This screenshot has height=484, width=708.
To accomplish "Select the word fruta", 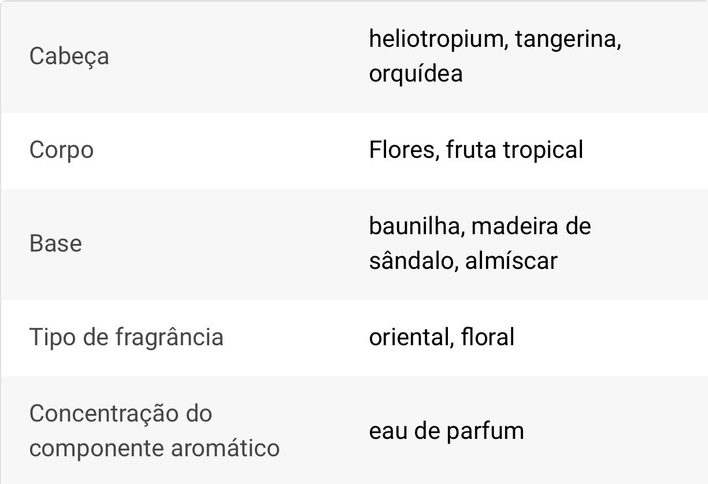I will click(x=471, y=150).
